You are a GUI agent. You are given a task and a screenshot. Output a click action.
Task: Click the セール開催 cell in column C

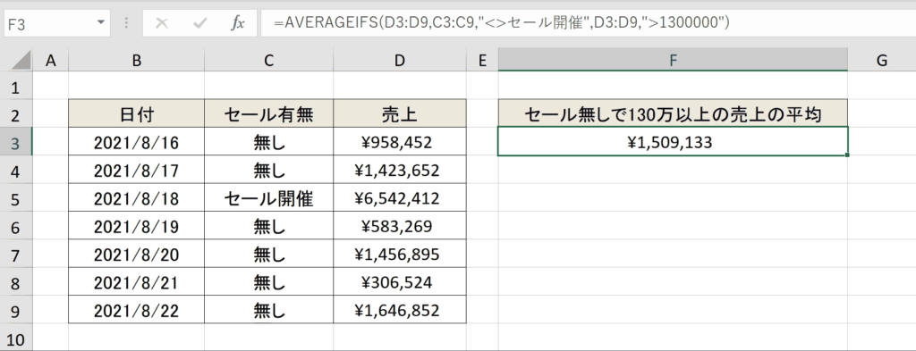[268, 199]
